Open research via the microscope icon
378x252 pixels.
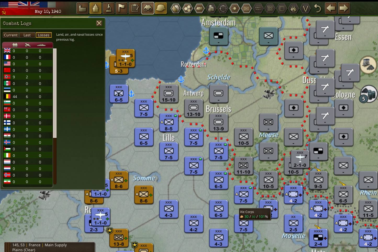[109, 8]
